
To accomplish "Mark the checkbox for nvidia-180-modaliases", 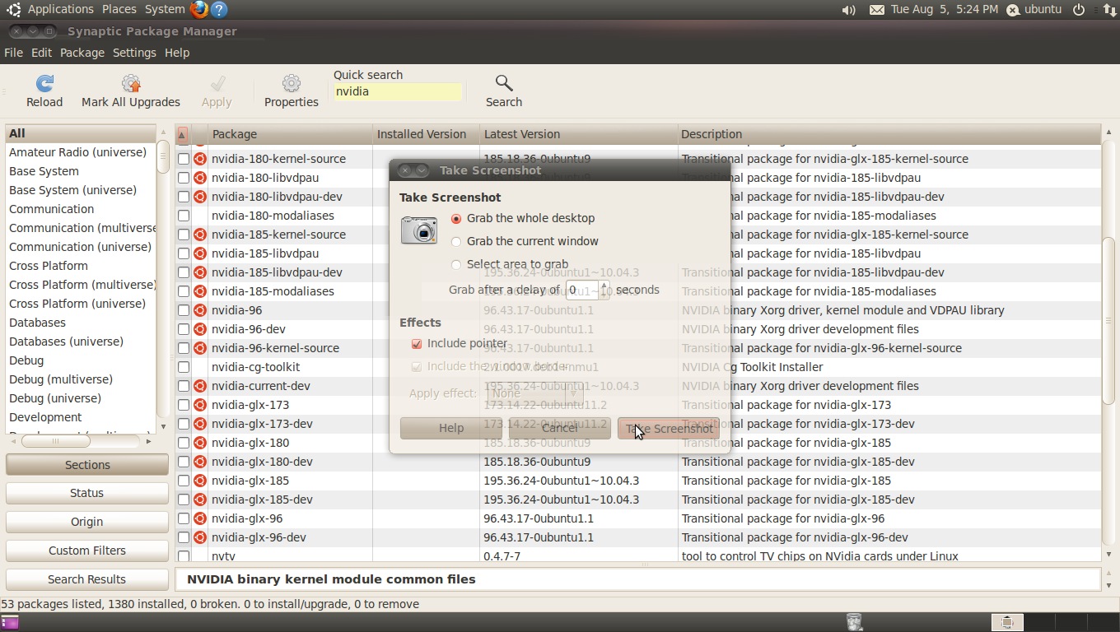I will click(x=184, y=216).
